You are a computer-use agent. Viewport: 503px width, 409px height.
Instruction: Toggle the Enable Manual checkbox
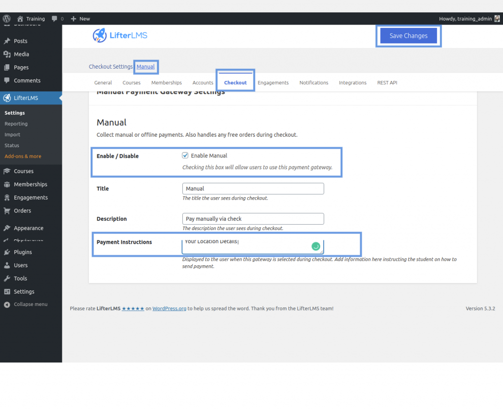185,155
